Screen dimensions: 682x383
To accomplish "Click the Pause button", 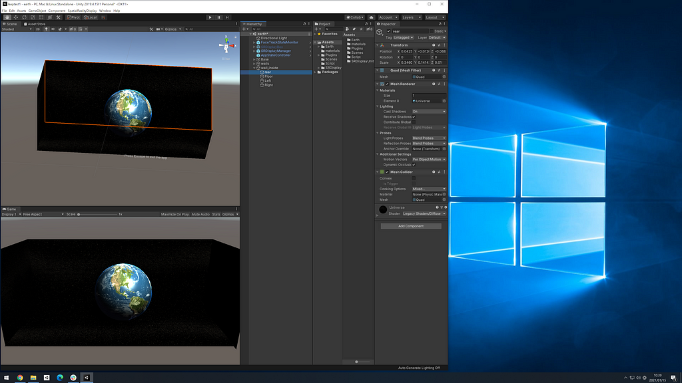I will click(219, 17).
